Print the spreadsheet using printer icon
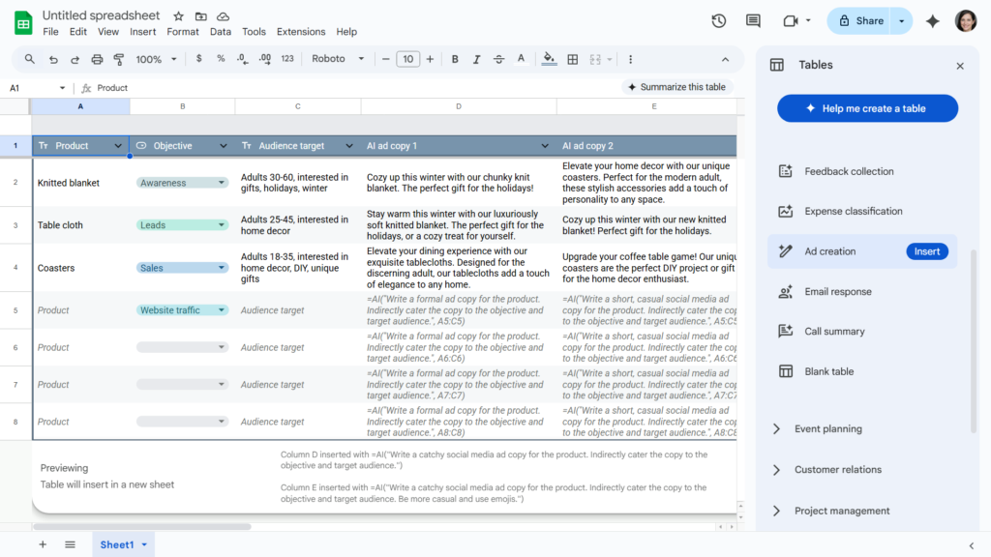The width and height of the screenshot is (991, 557). pos(97,59)
